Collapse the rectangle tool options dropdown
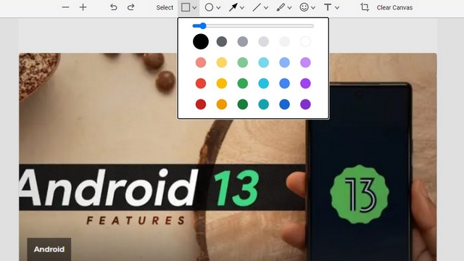 click(x=194, y=8)
